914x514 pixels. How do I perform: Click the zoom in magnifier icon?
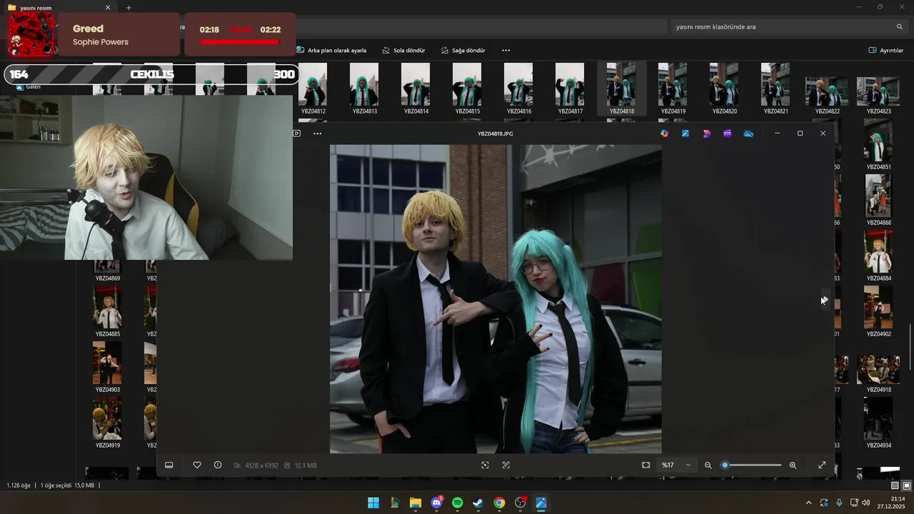point(793,465)
